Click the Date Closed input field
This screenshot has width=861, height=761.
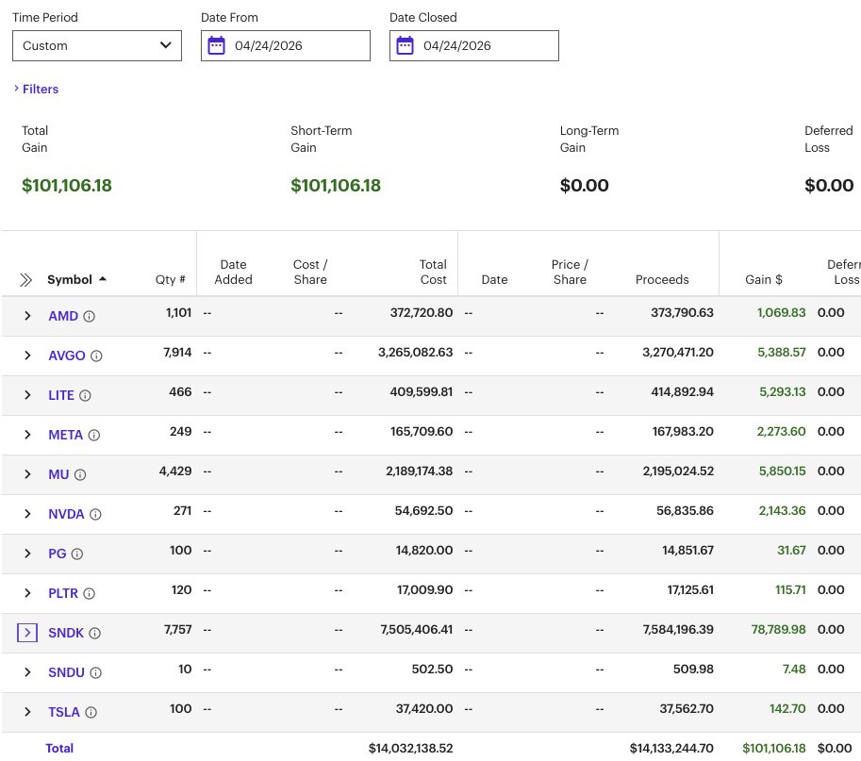click(x=474, y=45)
